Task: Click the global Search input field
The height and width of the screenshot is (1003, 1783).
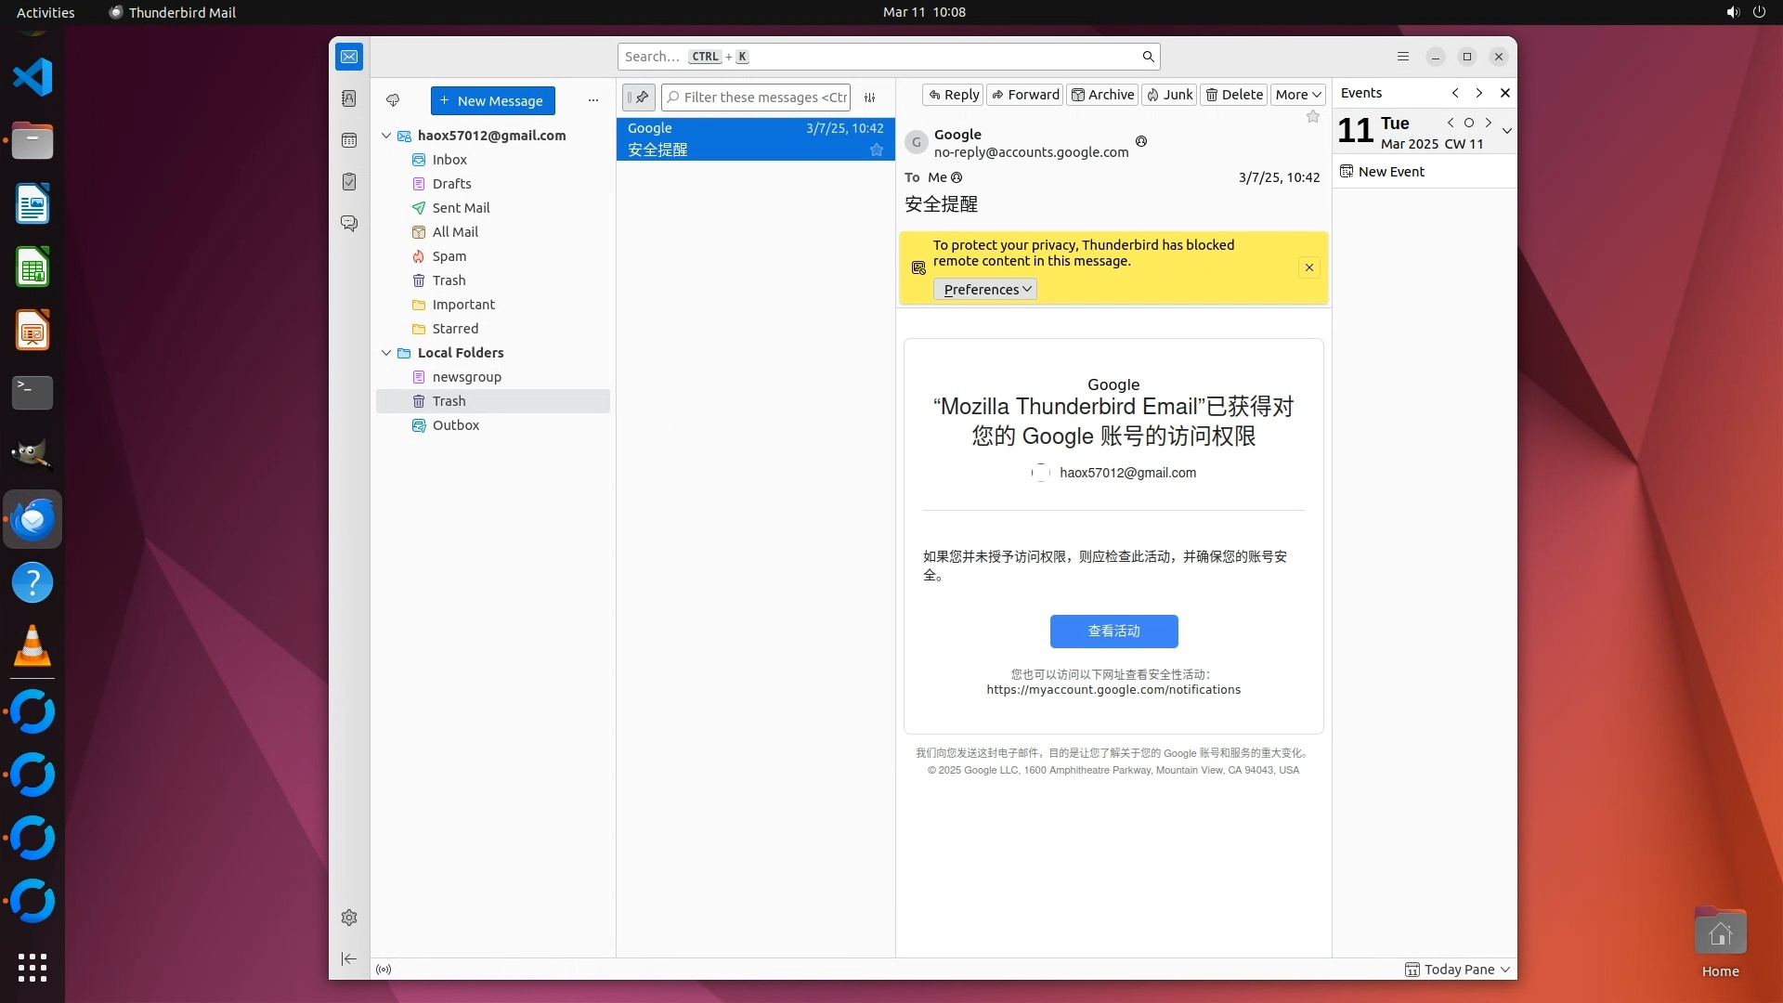Action: pos(882,57)
